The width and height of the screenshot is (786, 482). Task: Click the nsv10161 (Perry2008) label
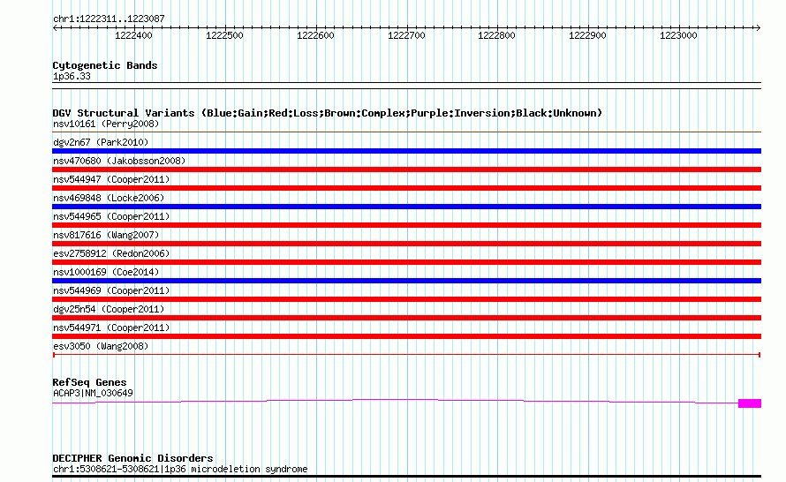[106, 124]
